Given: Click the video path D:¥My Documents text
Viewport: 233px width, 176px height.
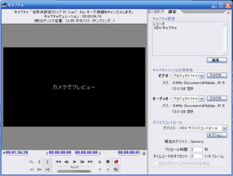Looking at the screenshot, I should (199, 83).
